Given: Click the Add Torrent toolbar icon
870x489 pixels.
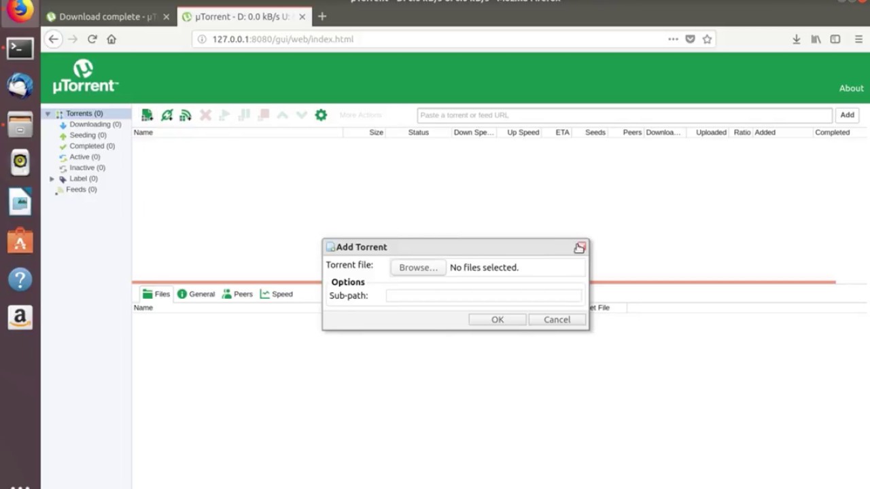Looking at the screenshot, I should (147, 115).
